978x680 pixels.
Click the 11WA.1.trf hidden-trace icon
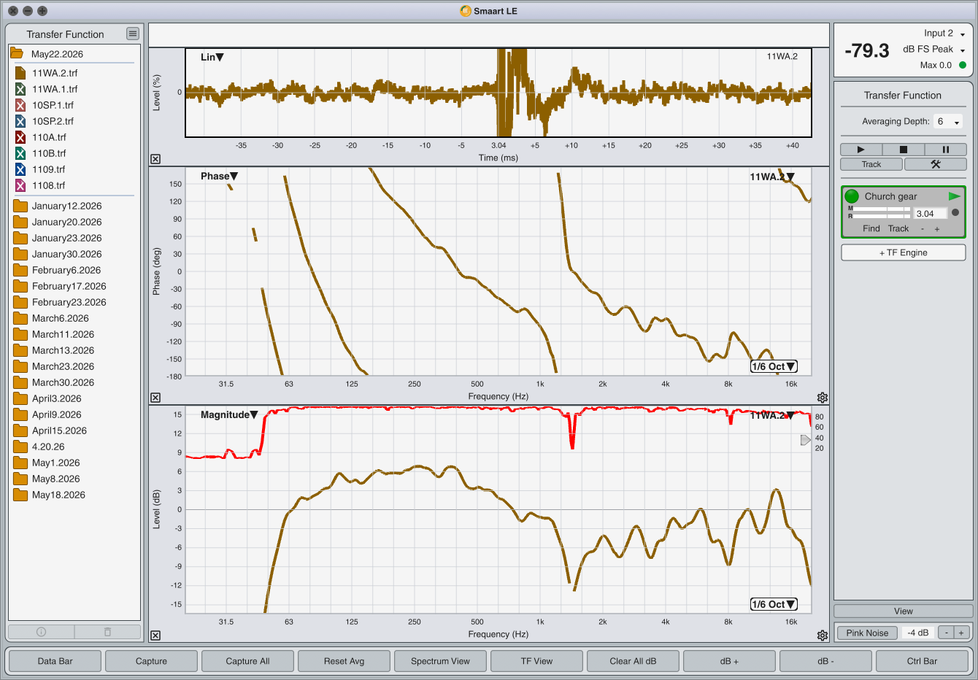pos(20,89)
